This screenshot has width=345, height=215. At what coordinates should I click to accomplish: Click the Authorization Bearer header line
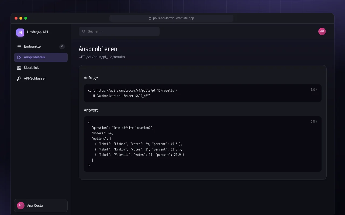[121, 96]
